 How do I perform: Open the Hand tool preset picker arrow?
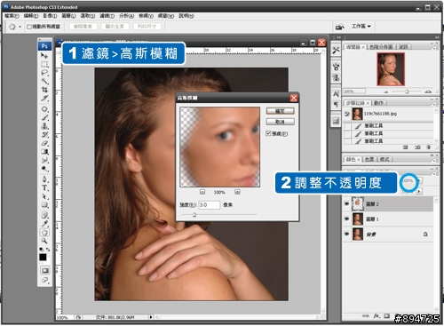tap(20, 27)
